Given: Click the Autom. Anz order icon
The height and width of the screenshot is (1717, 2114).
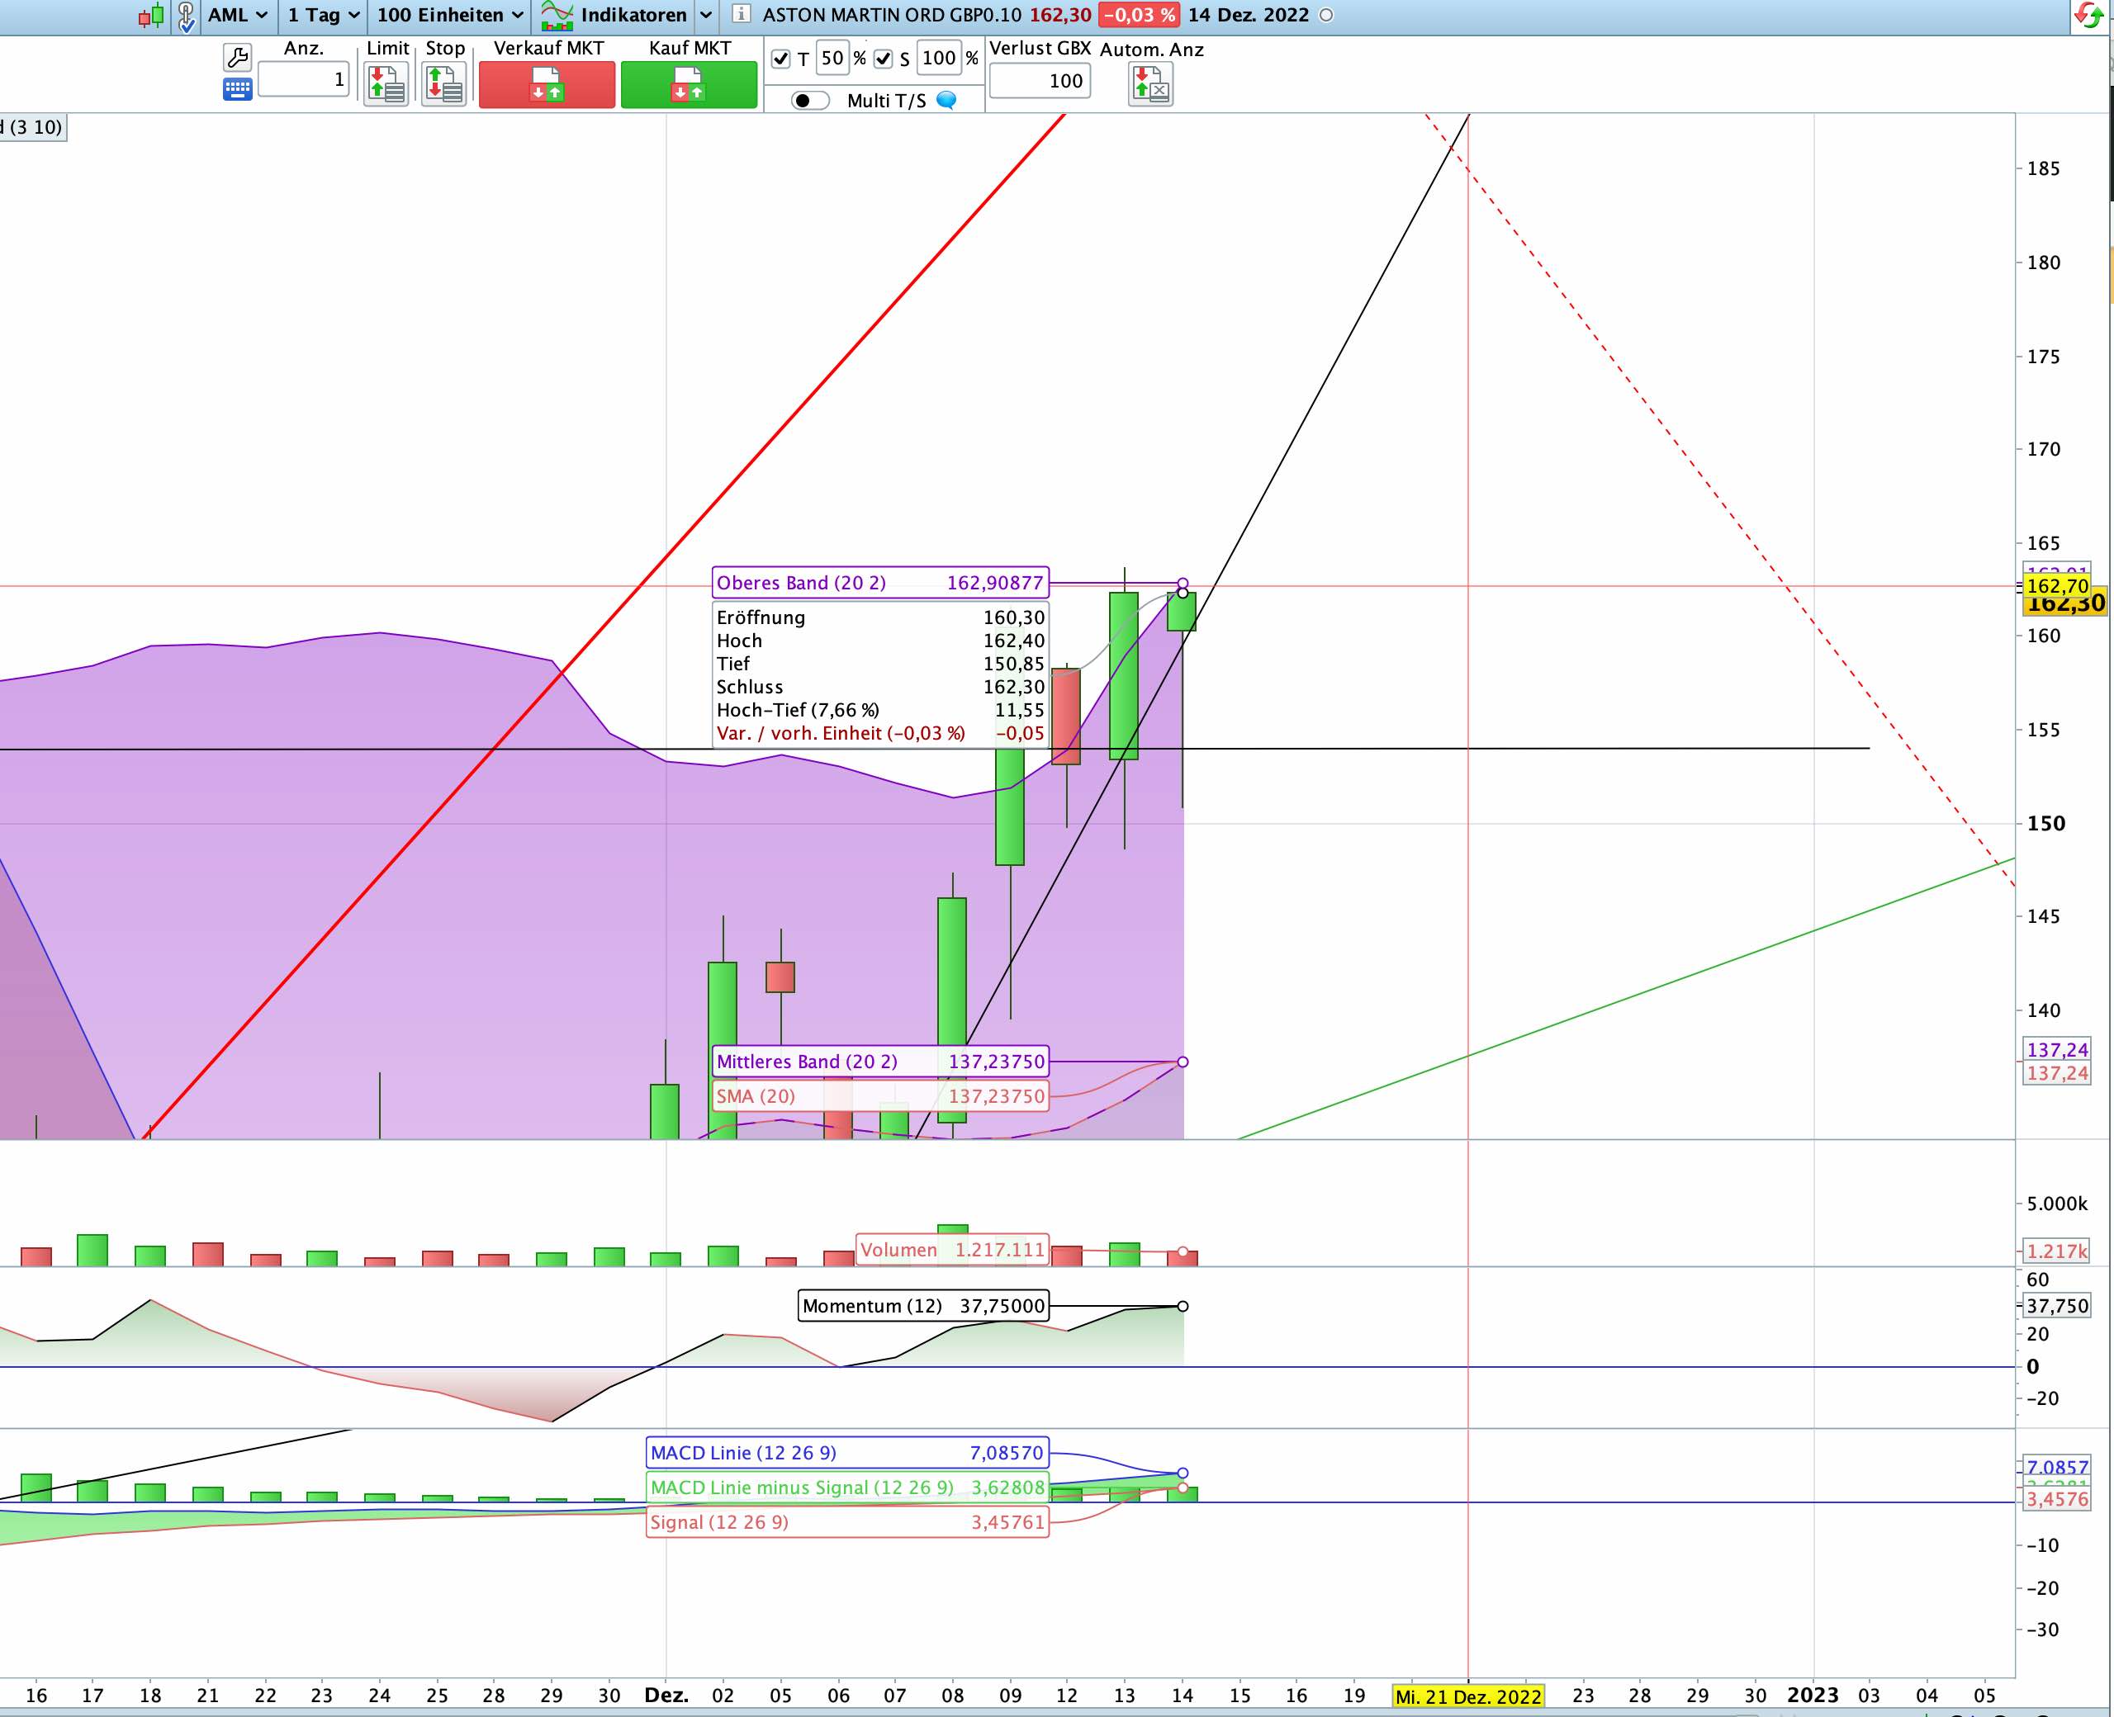Looking at the screenshot, I should pyautogui.click(x=1150, y=85).
